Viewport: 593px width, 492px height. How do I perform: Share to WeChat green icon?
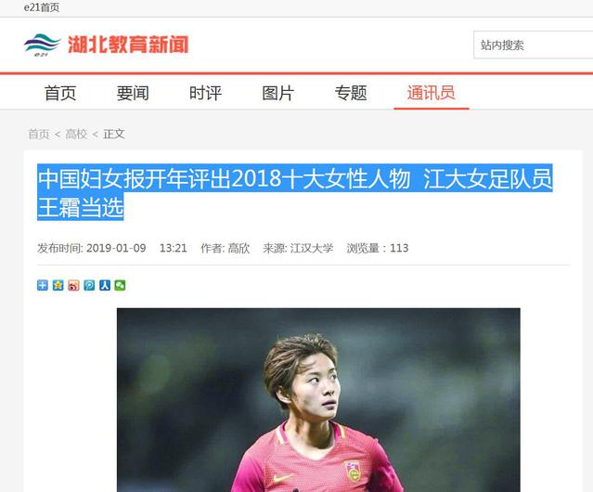click(x=120, y=285)
